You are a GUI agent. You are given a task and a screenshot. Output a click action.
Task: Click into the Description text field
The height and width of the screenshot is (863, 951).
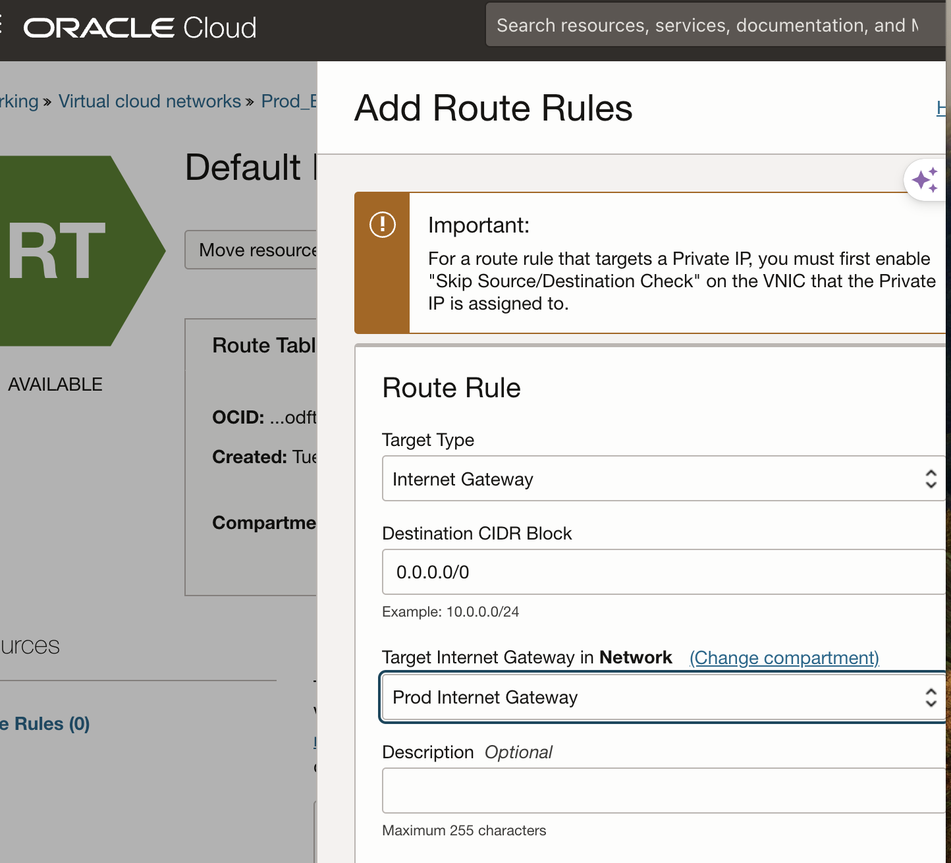(662, 791)
